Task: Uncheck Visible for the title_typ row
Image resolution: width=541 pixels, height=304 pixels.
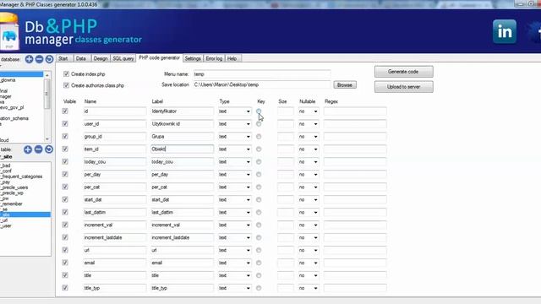Action: [x=65, y=288]
